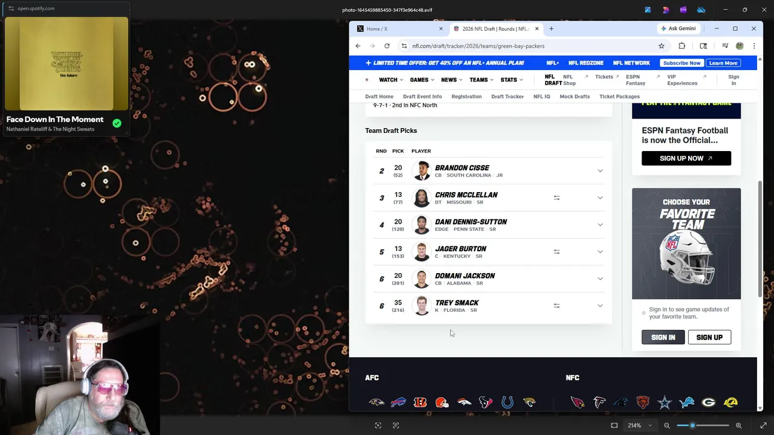Bookmark this page with the star icon
Screen dimensions: 774x435
click(x=662, y=46)
